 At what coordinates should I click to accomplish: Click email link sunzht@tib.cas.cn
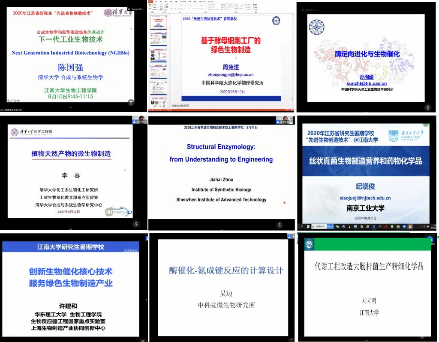(367, 83)
